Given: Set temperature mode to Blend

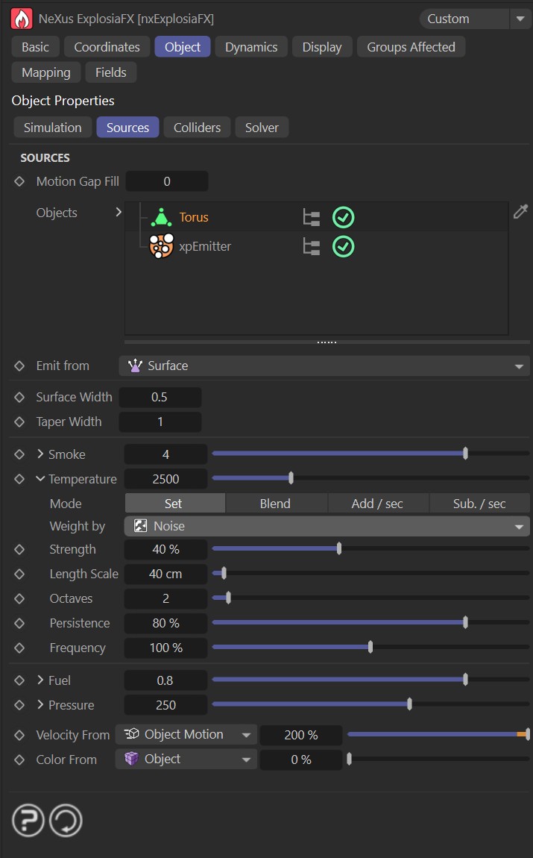Looking at the screenshot, I should 275,504.
